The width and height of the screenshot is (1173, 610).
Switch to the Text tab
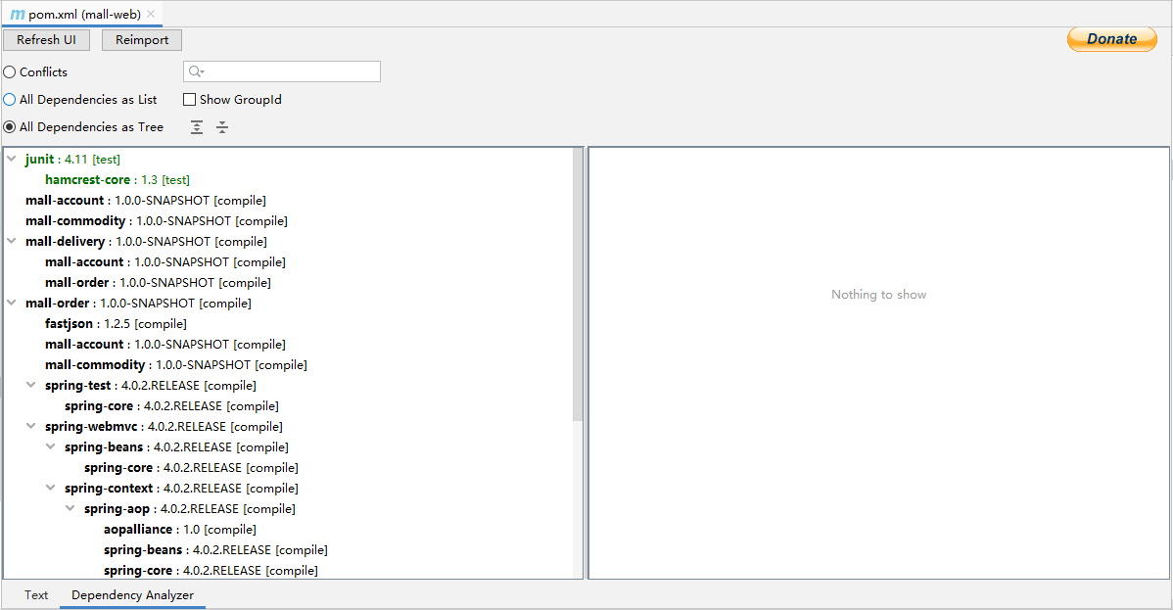tap(36, 595)
